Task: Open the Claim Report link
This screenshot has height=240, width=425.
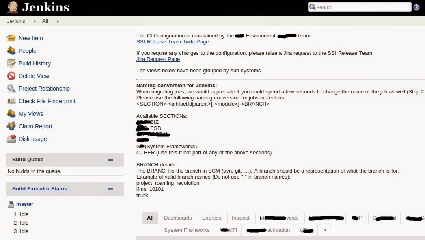Action: tap(35, 126)
